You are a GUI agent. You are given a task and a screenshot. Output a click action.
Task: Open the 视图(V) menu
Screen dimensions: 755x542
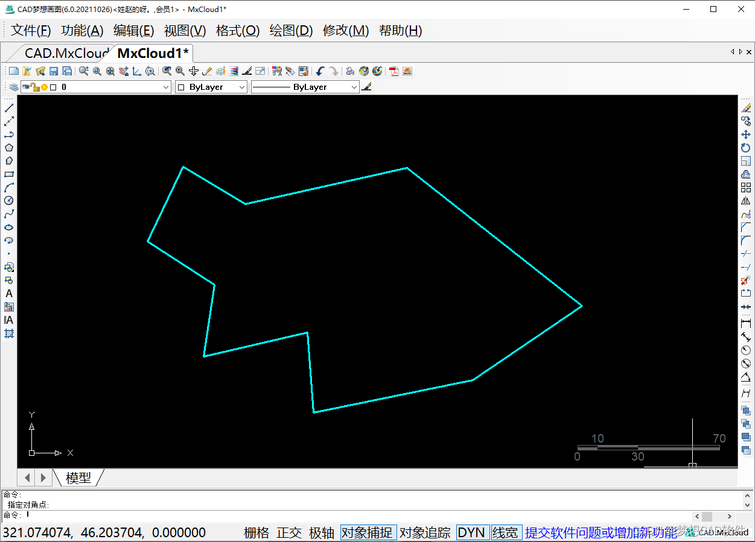(185, 31)
